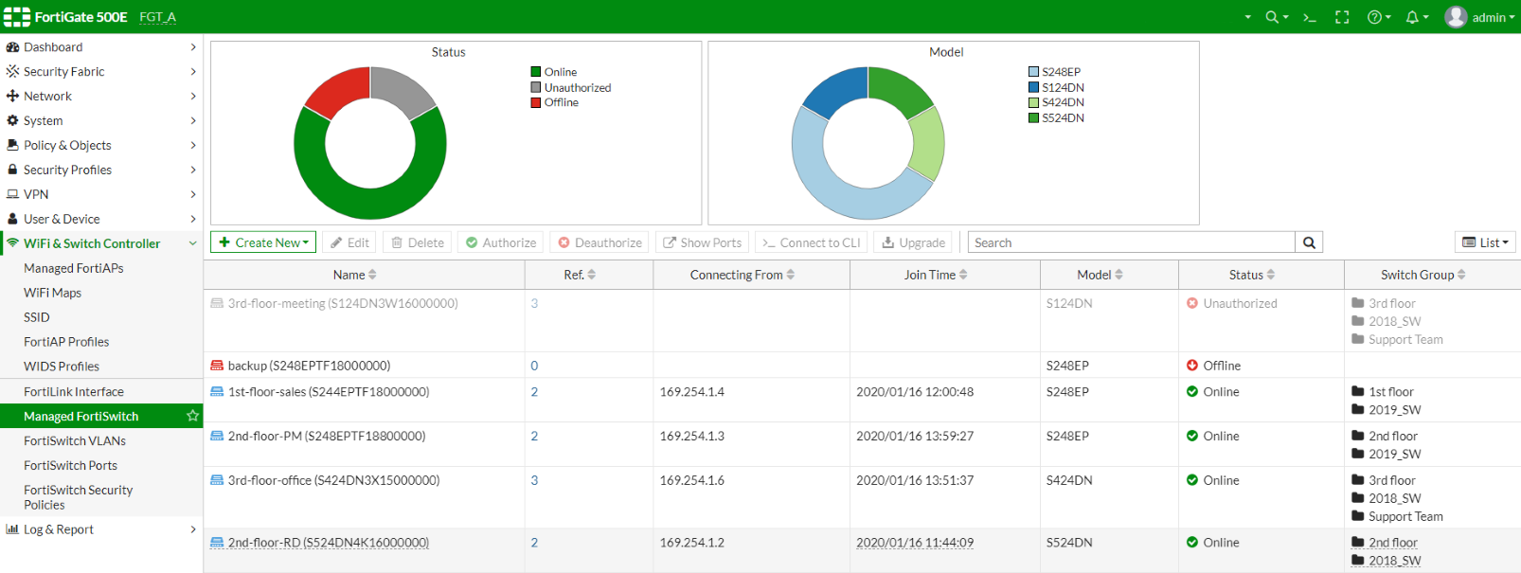
Task: Select the 2nd-floor-RD switch row name
Action: coord(328,543)
